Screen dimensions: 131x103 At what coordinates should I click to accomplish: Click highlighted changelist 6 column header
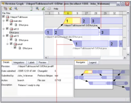click(x=68, y=13)
